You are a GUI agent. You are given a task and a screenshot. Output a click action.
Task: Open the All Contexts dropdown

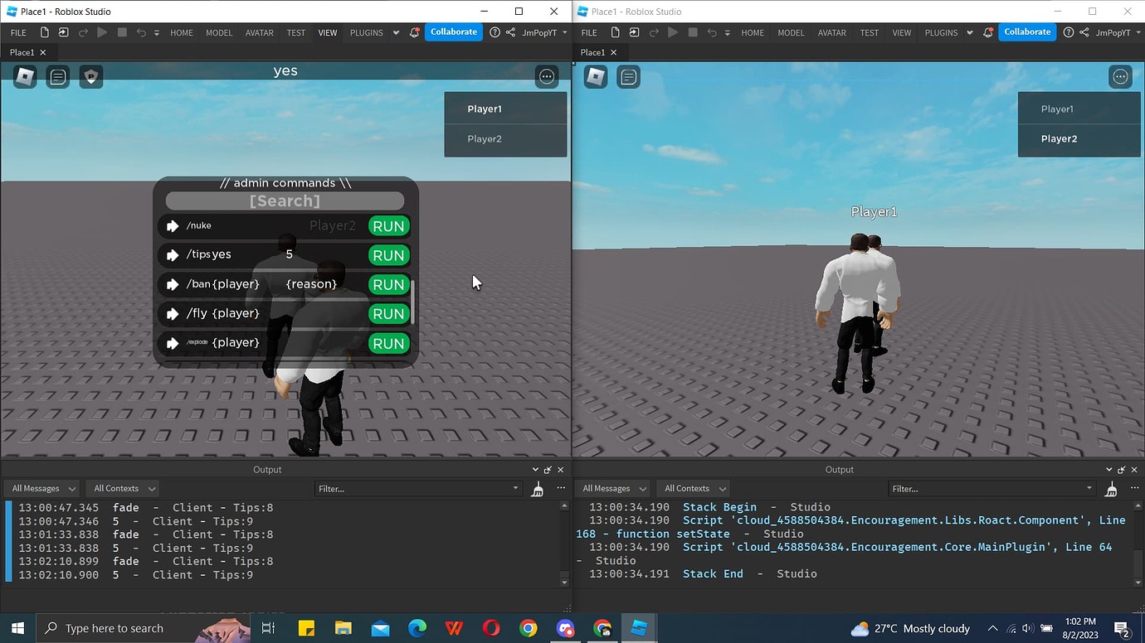click(122, 488)
